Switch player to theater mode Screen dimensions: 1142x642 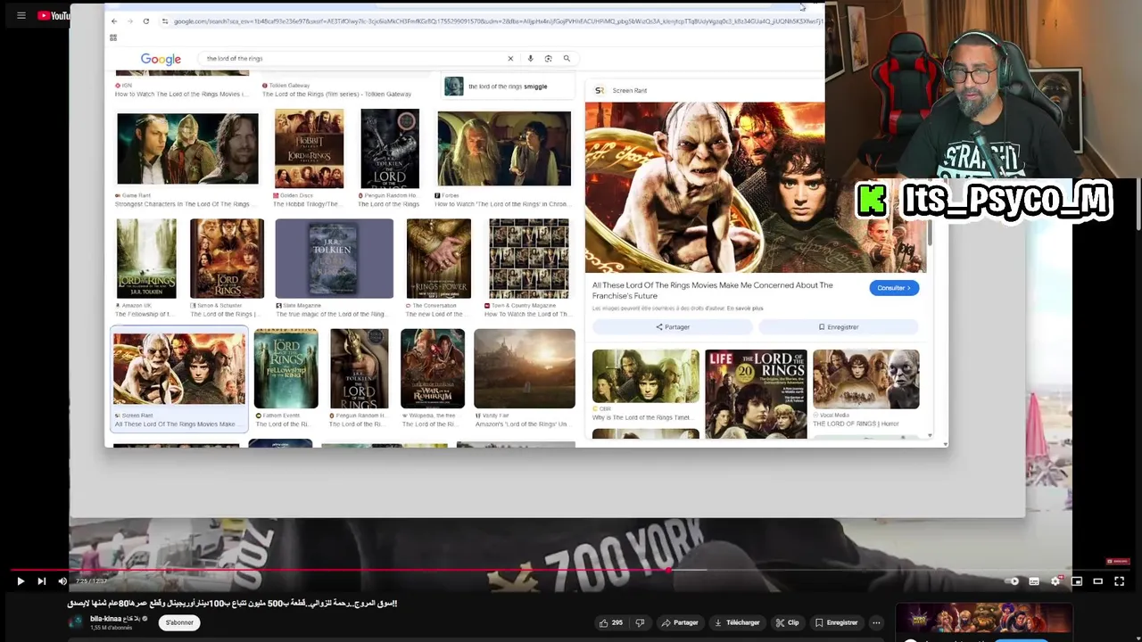coord(1098,581)
